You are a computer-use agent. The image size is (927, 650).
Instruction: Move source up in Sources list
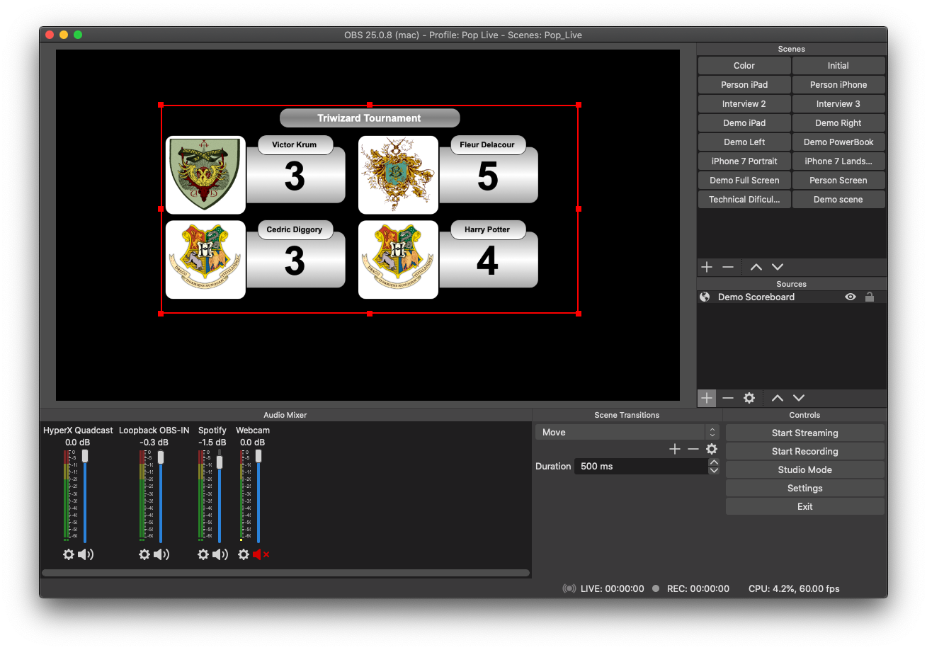coord(778,398)
